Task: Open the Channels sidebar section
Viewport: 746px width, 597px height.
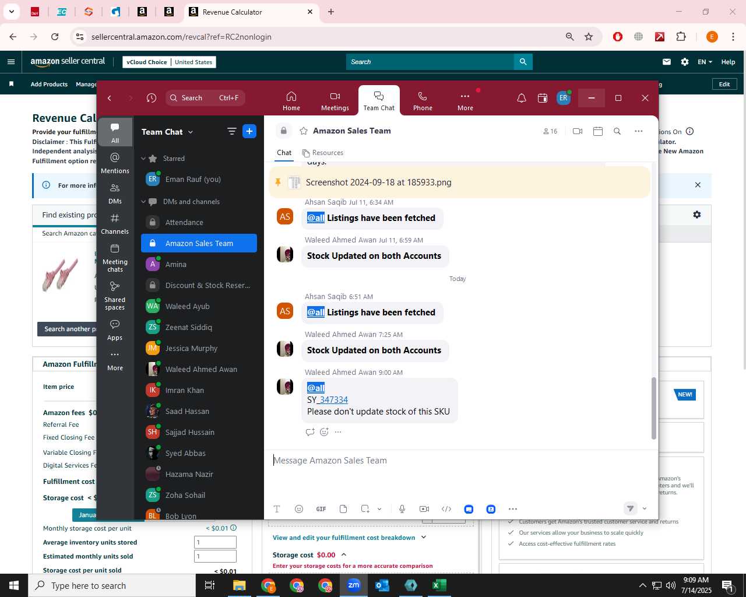Action: (x=115, y=224)
